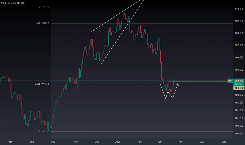This screenshot has width=245, height=145.
Task: Click the 109.000 price axis label
Action: click(x=239, y=21)
